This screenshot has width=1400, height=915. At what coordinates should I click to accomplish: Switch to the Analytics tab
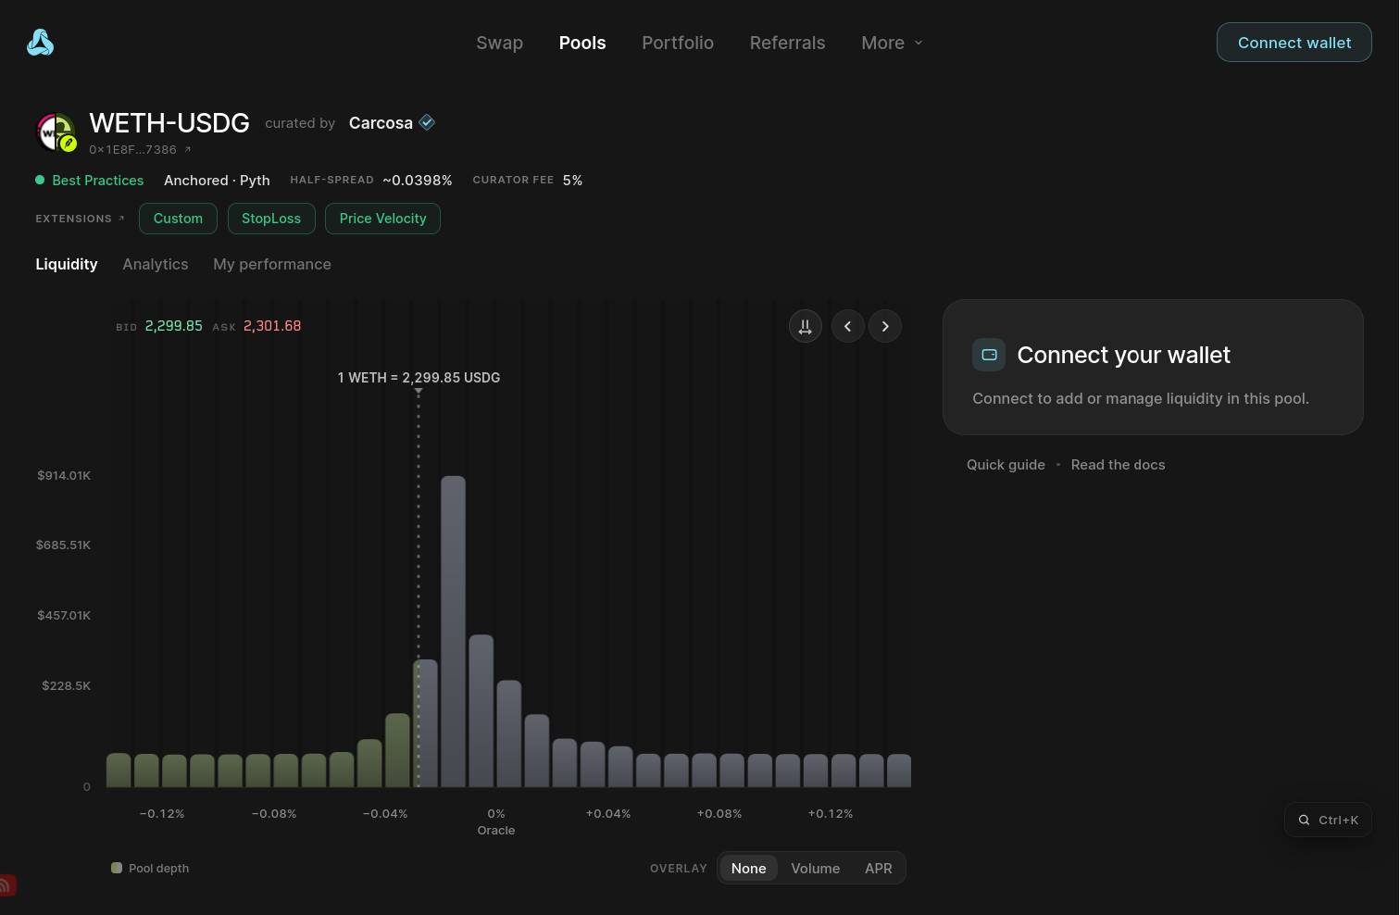click(x=156, y=264)
